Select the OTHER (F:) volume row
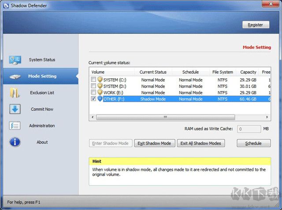Screen dimensions: 282x210 click(180, 99)
